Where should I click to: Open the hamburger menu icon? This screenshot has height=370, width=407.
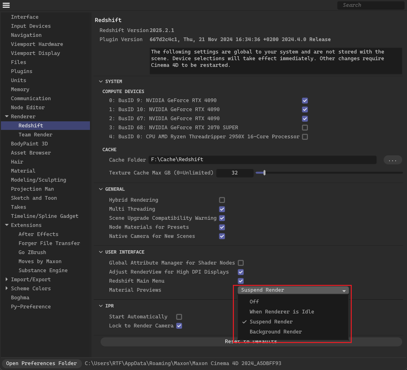pyautogui.click(x=6, y=5)
